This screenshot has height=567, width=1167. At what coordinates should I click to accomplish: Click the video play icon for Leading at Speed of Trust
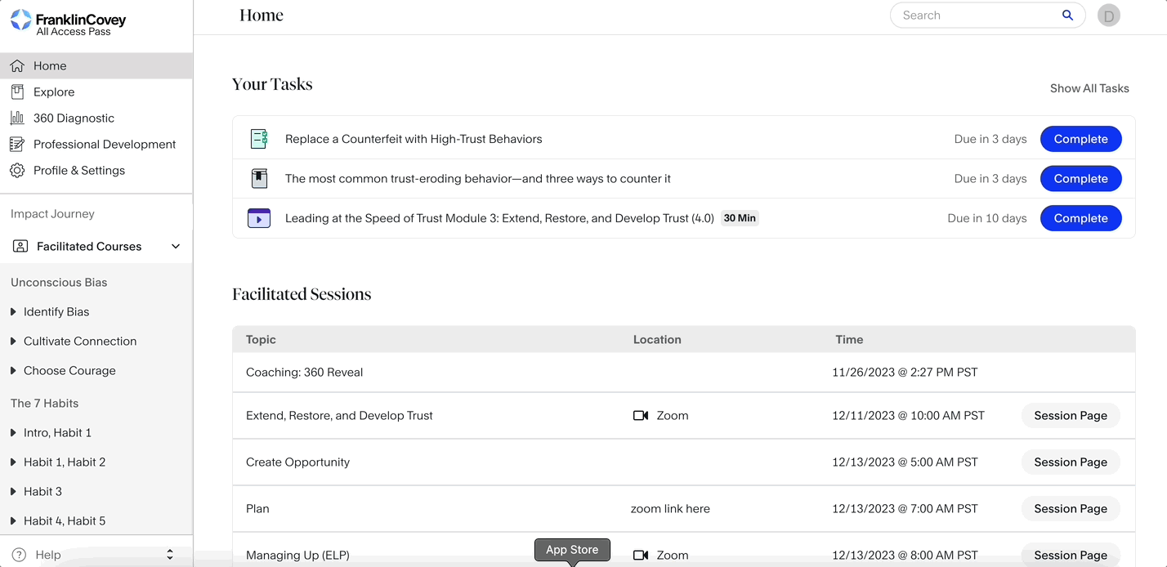258,218
